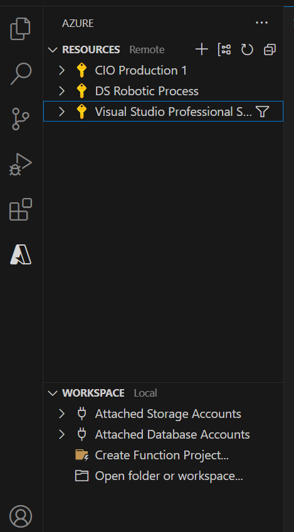Open the Extensions view
Image resolution: width=294 pixels, height=532 pixels.
pyautogui.click(x=20, y=209)
